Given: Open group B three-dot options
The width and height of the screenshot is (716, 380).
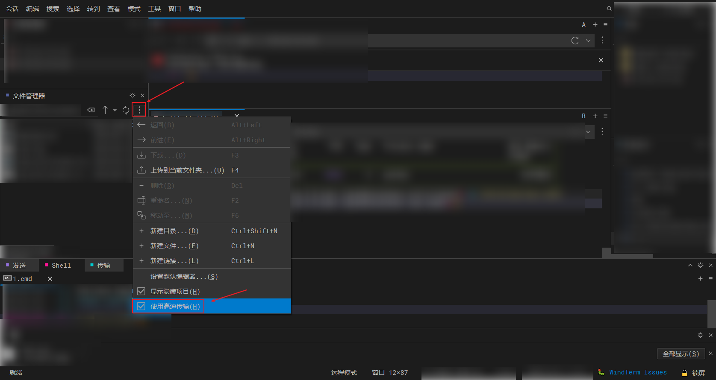Looking at the screenshot, I should [x=602, y=132].
